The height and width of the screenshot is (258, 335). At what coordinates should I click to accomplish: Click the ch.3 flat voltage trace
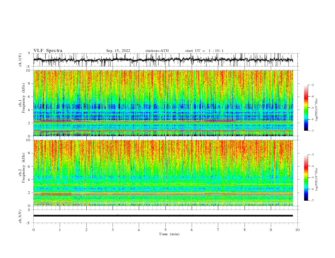click(x=163, y=216)
